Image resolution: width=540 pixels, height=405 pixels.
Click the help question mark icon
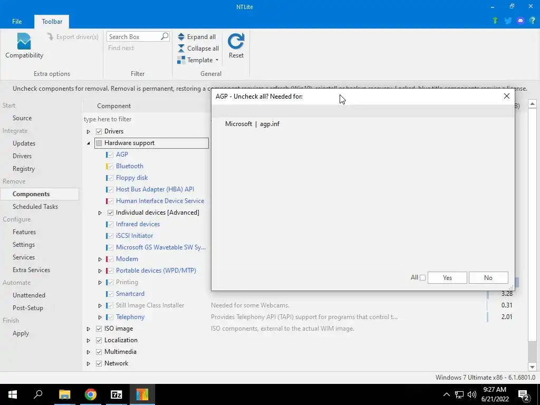click(x=533, y=21)
